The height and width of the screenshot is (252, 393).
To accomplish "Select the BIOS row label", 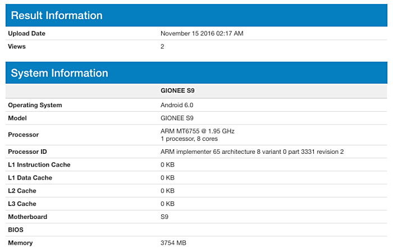I will click(x=17, y=230).
